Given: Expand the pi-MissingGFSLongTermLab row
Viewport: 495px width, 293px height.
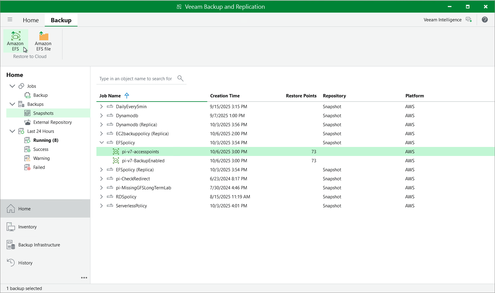Looking at the screenshot, I should [102, 188].
